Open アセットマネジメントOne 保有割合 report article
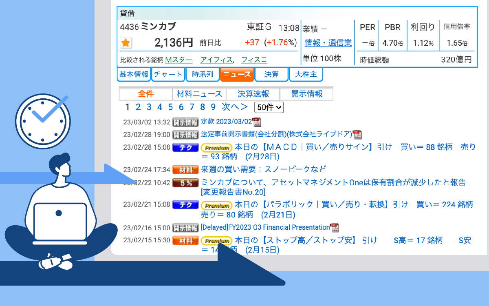 click(333, 187)
